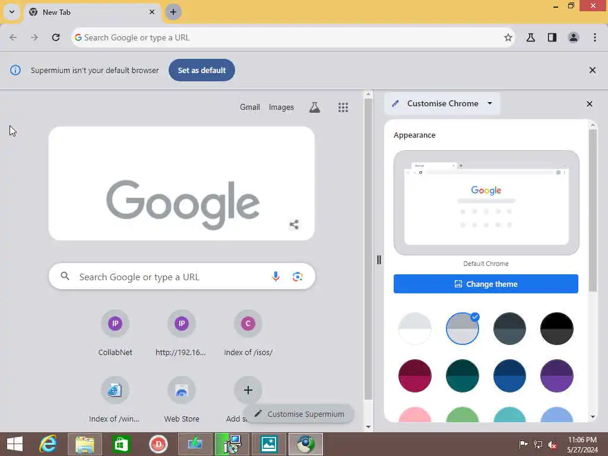Viewport: 608px width, 456px height.
Task: Toggle the side panel icon
Action: [x=552, y=37]
